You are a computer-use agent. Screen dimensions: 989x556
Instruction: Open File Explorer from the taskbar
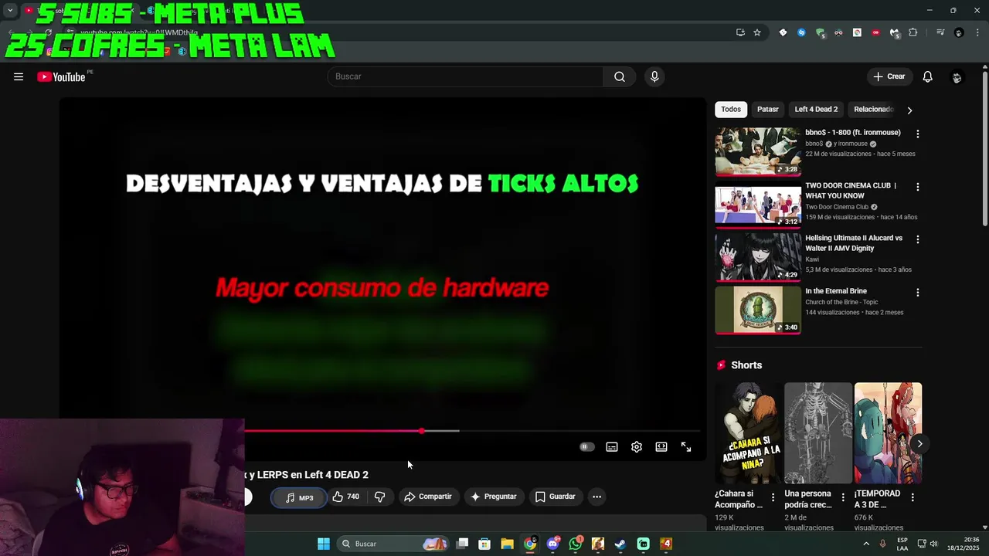click(507, 544)
